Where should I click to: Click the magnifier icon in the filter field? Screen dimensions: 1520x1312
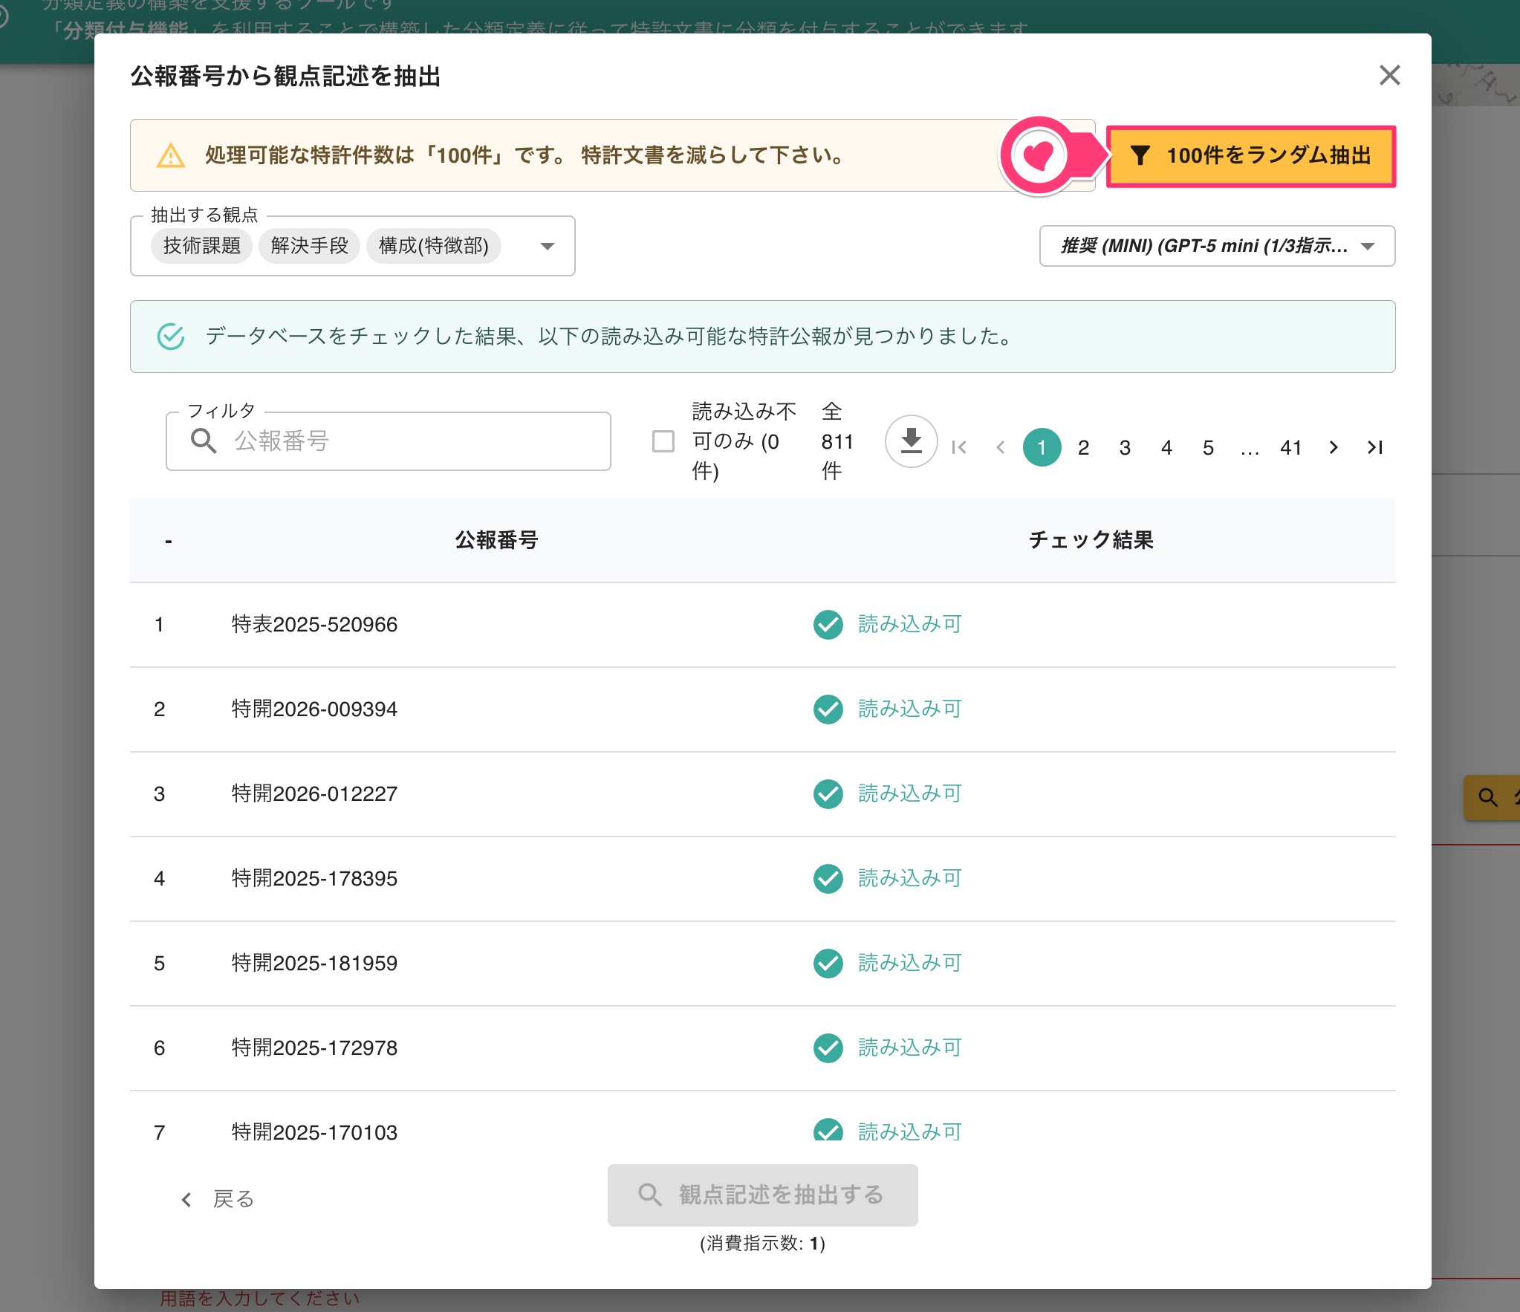click(204, 441)
